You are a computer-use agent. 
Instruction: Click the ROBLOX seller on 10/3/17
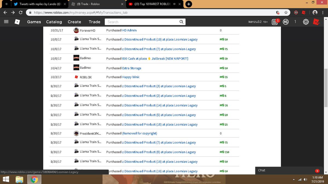[x=86, y=77]
